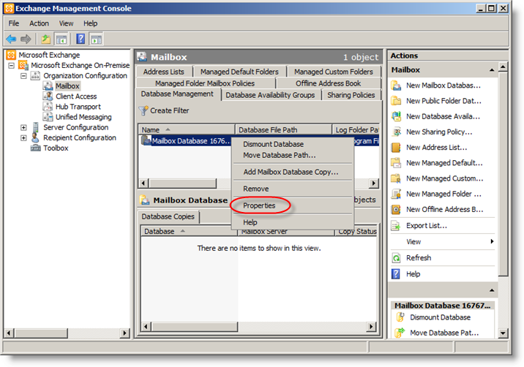The height and width of the screenshot is (367, 524).
Task: Collapse the Organization Configuration node
Action: [23, 76]
